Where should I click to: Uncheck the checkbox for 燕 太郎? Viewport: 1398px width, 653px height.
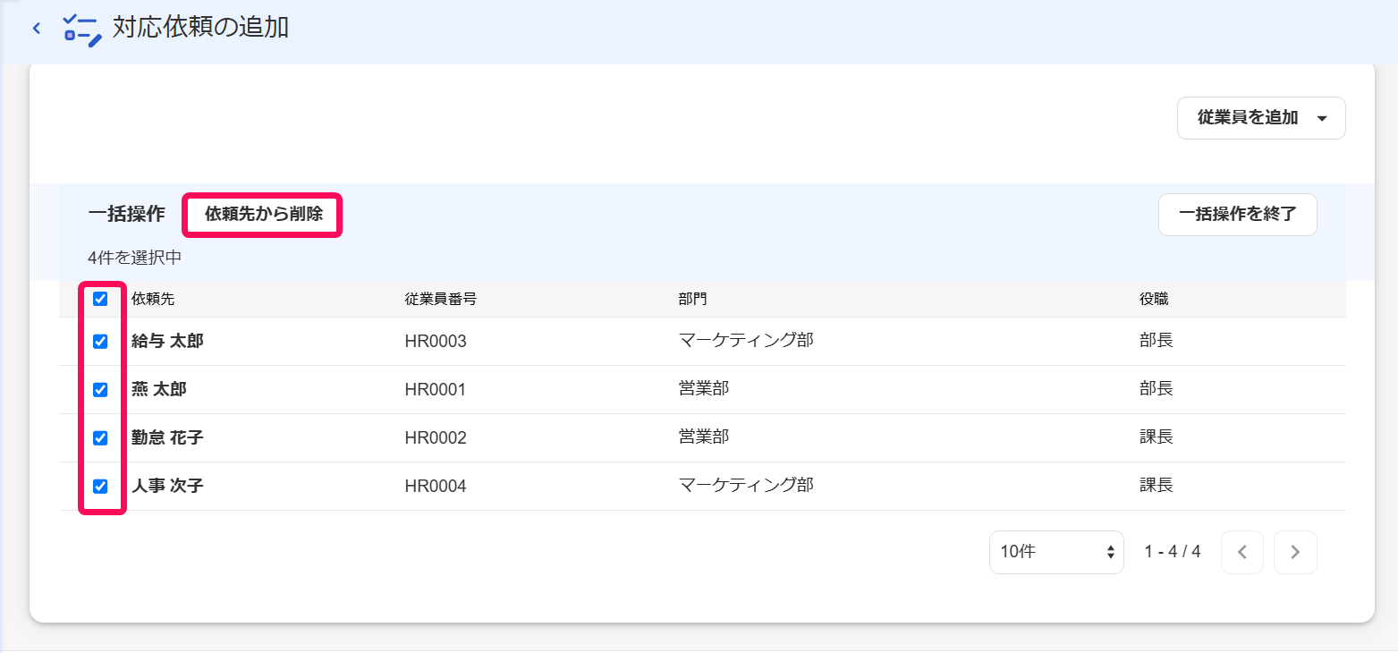[100, 390]
